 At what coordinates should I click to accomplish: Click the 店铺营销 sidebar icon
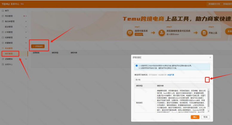point(3,59)
